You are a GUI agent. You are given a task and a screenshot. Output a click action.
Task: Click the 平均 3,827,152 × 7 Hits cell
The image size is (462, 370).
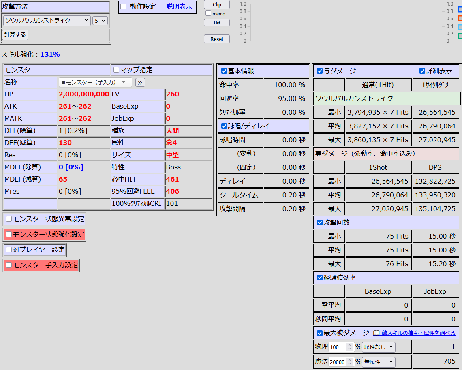pos(379,126)
